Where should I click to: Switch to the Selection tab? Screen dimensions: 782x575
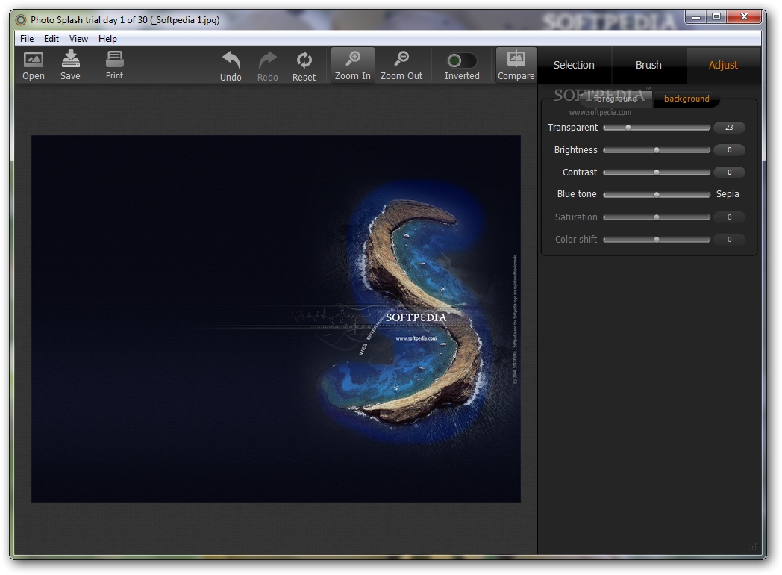coord(574,65)
